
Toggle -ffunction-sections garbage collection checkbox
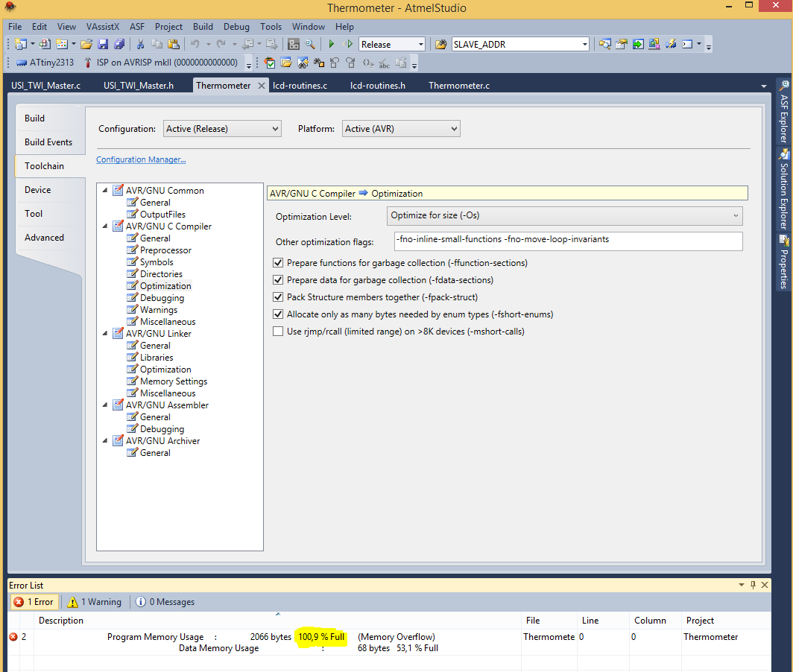[278, 263]
